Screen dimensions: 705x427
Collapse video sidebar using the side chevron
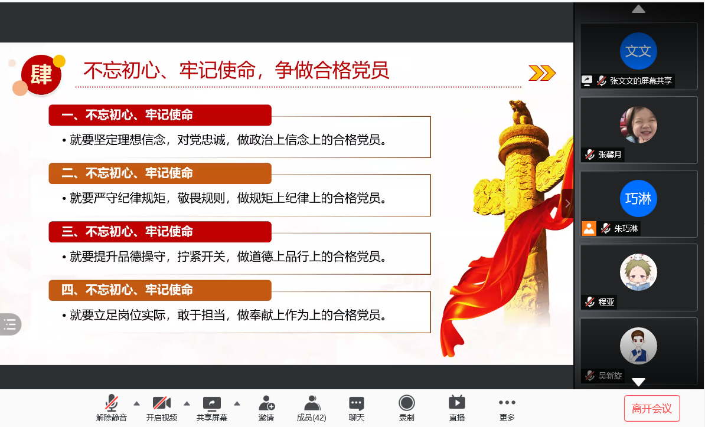coord(567,203)
